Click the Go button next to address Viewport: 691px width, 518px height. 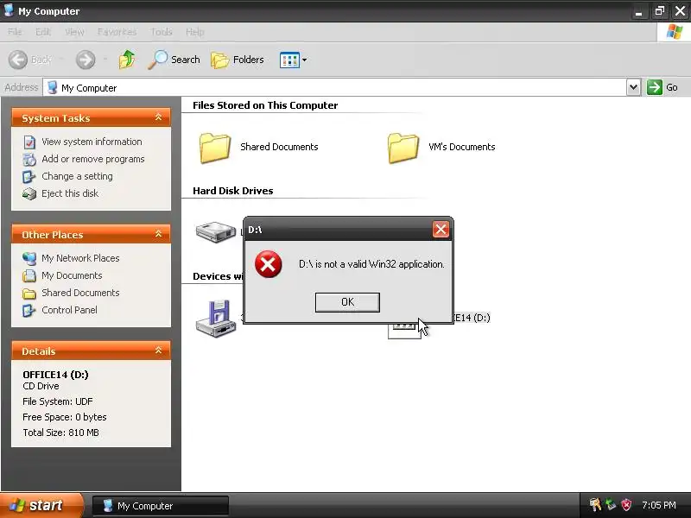pos(662,87)
